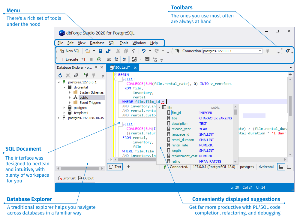Open the Tools menu
This screenshot has height=219, width=300.
click(124, 43)
